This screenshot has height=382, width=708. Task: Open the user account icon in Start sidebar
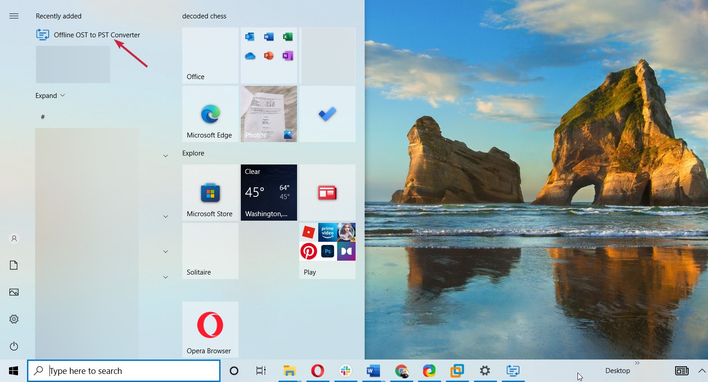(x=14, y=239)
